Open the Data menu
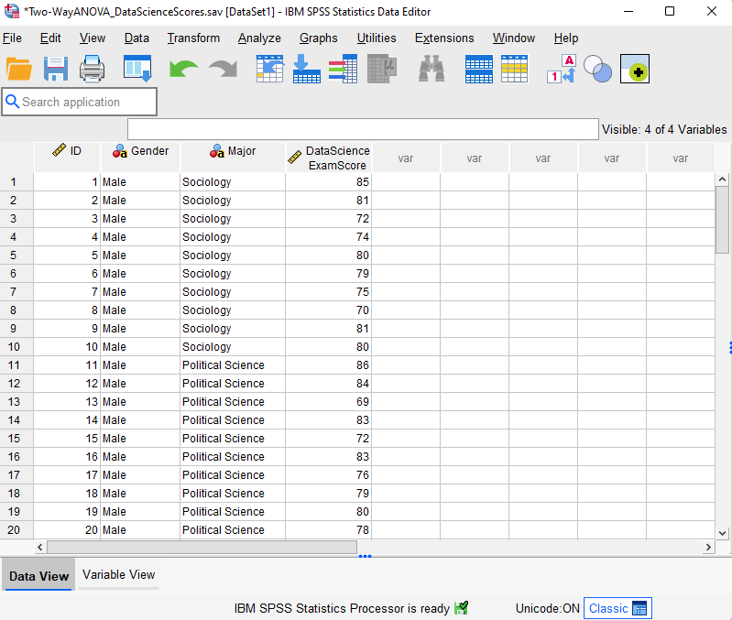 click(x=137, y=38)
